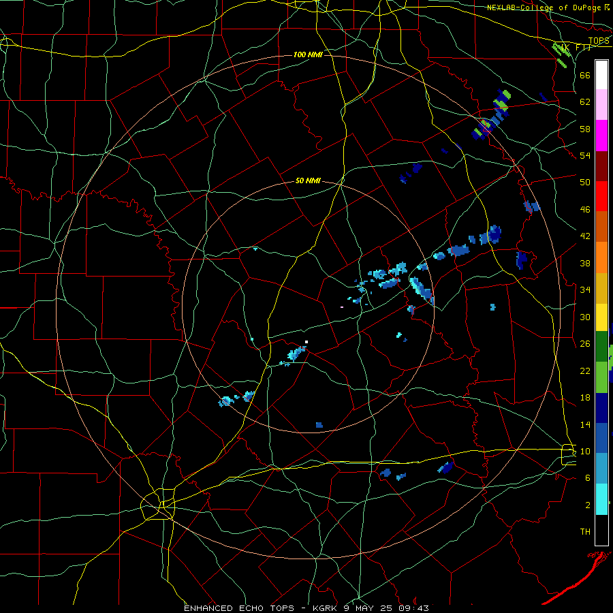Click the legend value "6"
613x613 pixels.
[588, 477]
